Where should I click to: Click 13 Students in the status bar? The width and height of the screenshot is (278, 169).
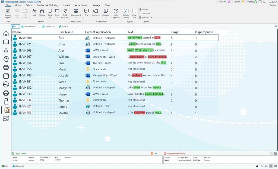point(18,166)
